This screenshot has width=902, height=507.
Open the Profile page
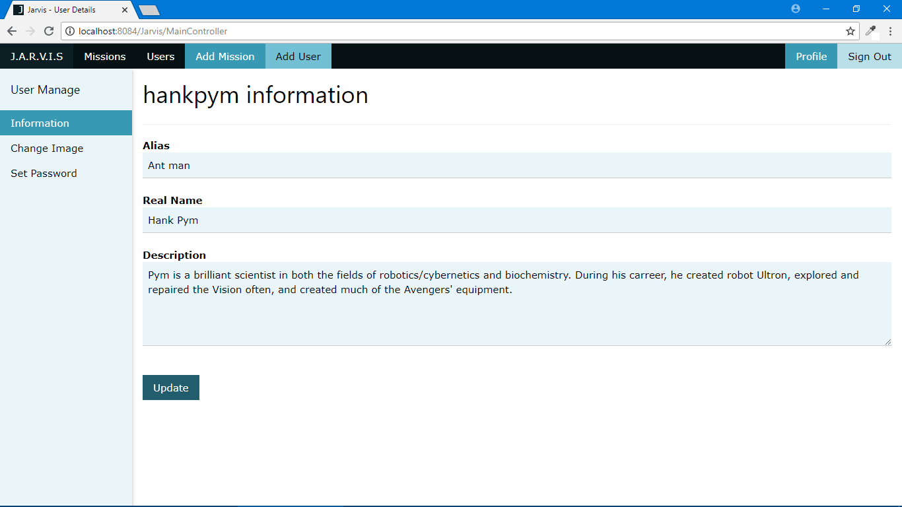(x=811, y=56)
